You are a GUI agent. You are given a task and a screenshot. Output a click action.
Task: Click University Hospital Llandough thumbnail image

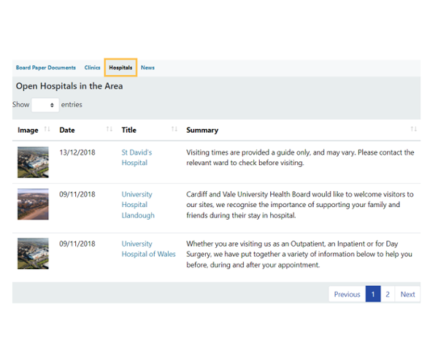[x=33, y=204]
